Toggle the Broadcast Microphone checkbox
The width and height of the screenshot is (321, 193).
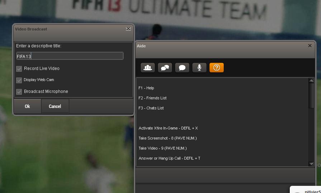(19, 92)
